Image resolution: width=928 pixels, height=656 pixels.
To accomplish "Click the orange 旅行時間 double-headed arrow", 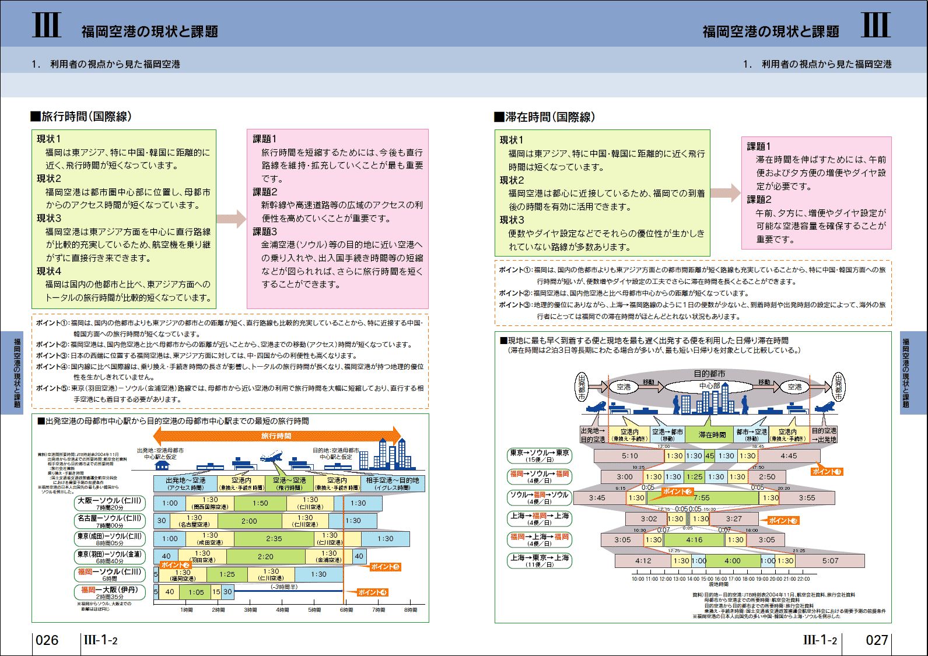I will click(276, 436).
